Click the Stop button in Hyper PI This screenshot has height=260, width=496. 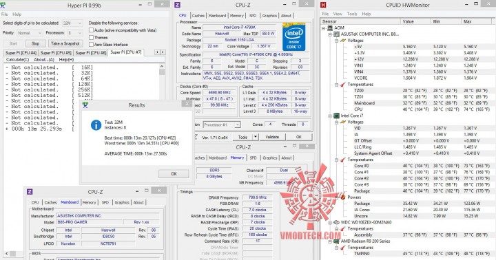coord(35,43)
